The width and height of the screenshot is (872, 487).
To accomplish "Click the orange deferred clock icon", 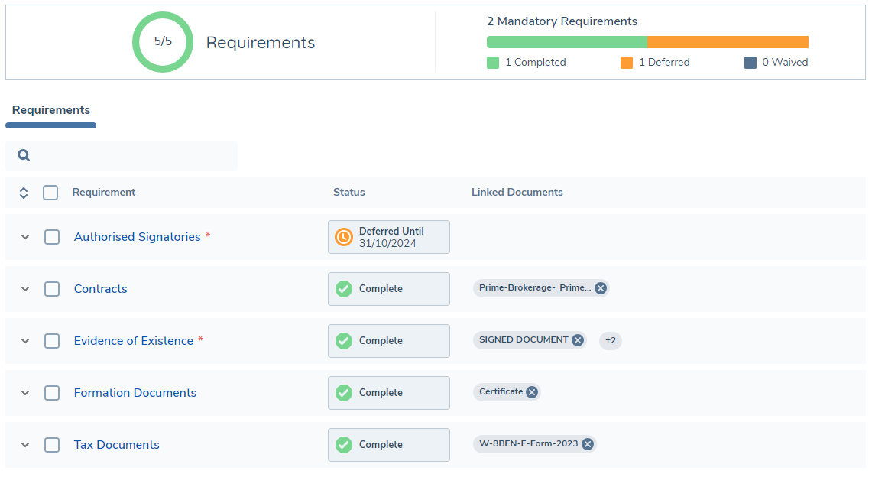I will click(344, 237).
